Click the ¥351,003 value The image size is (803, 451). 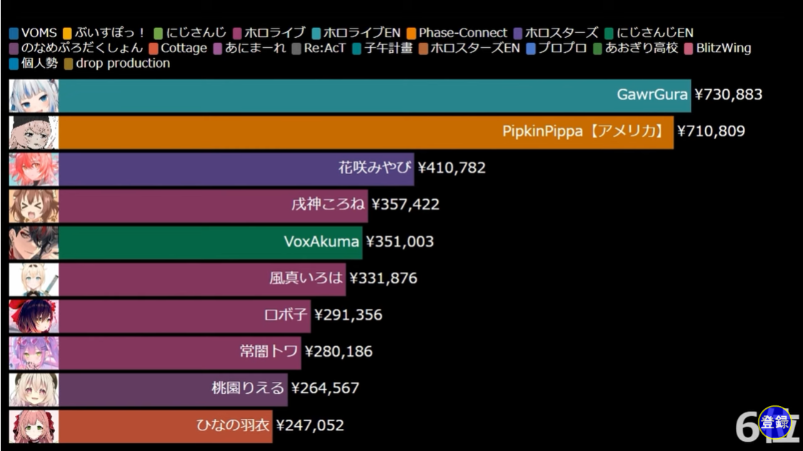[400, 241]
